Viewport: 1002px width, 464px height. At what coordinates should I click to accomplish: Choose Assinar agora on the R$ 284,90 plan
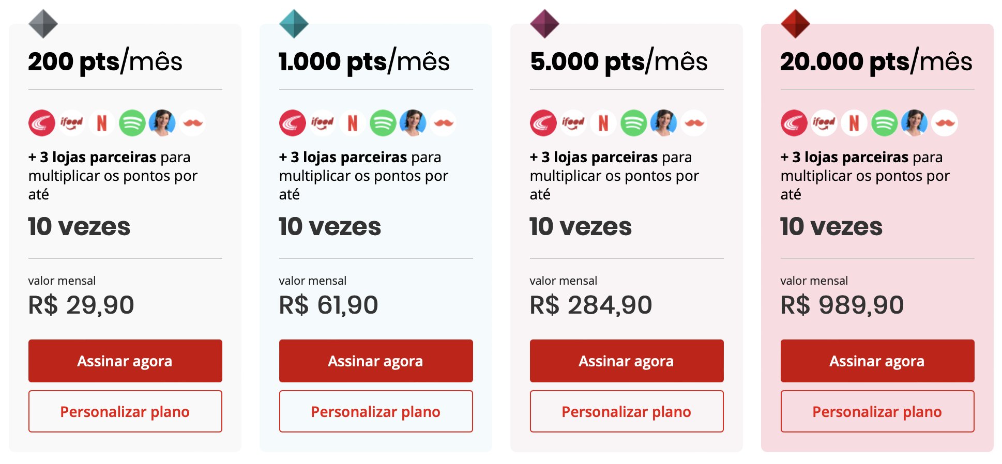(627, 361)
